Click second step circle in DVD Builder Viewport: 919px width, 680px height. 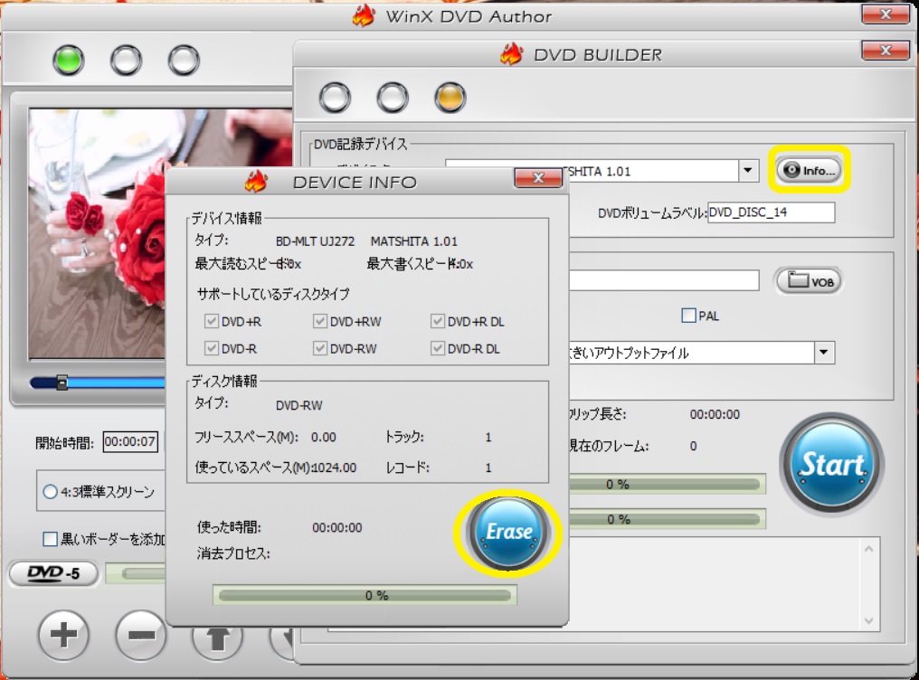click(x=392, y=98)
